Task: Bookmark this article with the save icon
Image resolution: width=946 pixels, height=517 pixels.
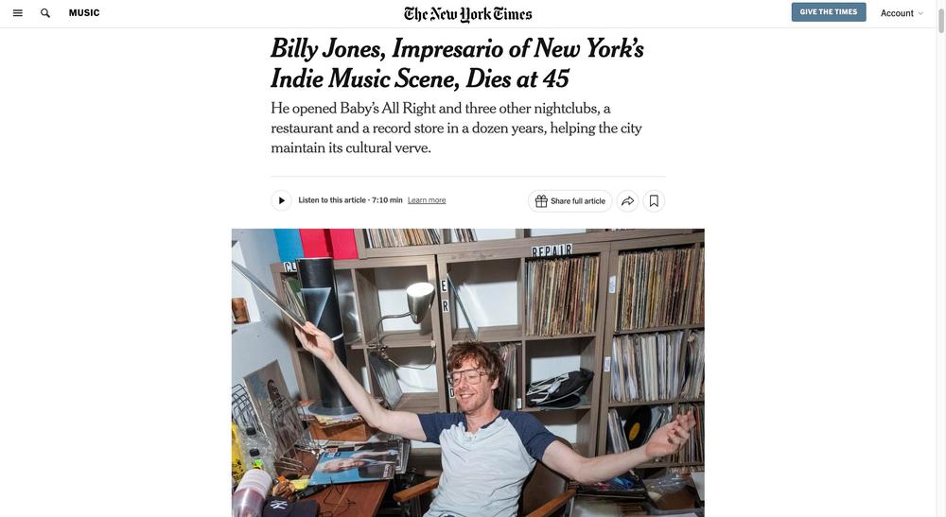Action: [x=654, y=201]
